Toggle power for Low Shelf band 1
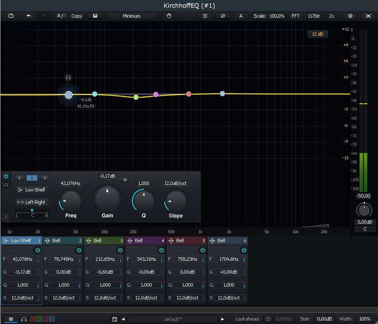This screenshot has width=378, height=324. coord(38,250)
